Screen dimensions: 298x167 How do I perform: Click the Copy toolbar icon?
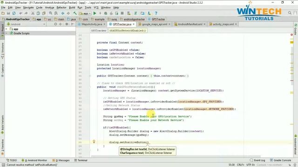coord(38,13)
